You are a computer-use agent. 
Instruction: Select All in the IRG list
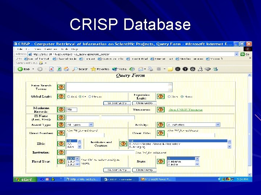click(72, 141)
